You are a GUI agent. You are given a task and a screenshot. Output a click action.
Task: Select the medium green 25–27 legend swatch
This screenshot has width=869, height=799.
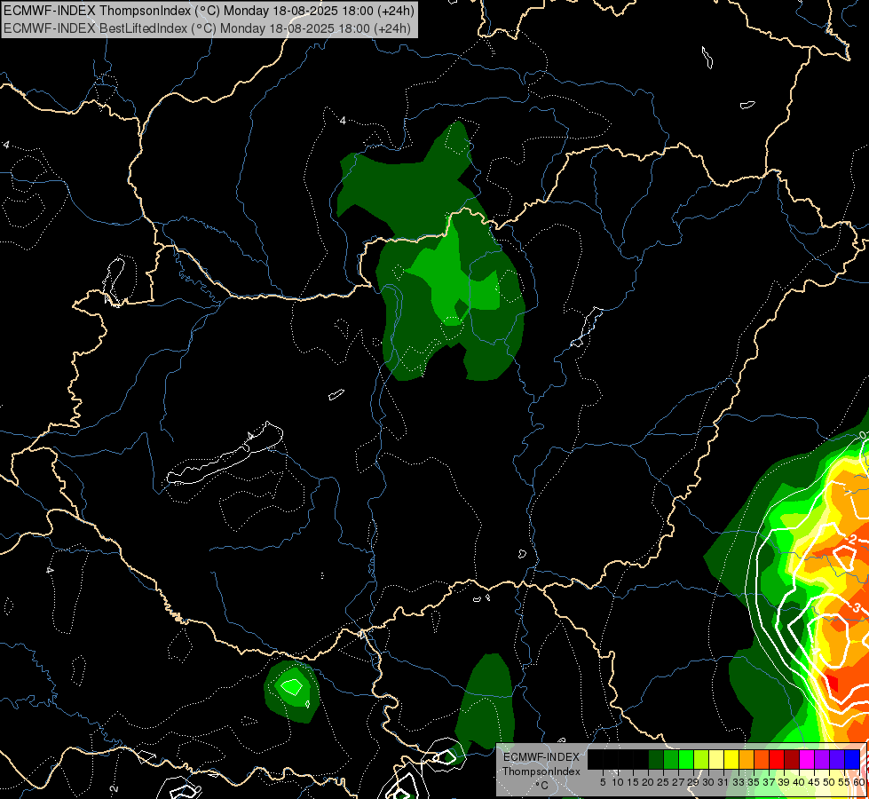tap(671, 759)
